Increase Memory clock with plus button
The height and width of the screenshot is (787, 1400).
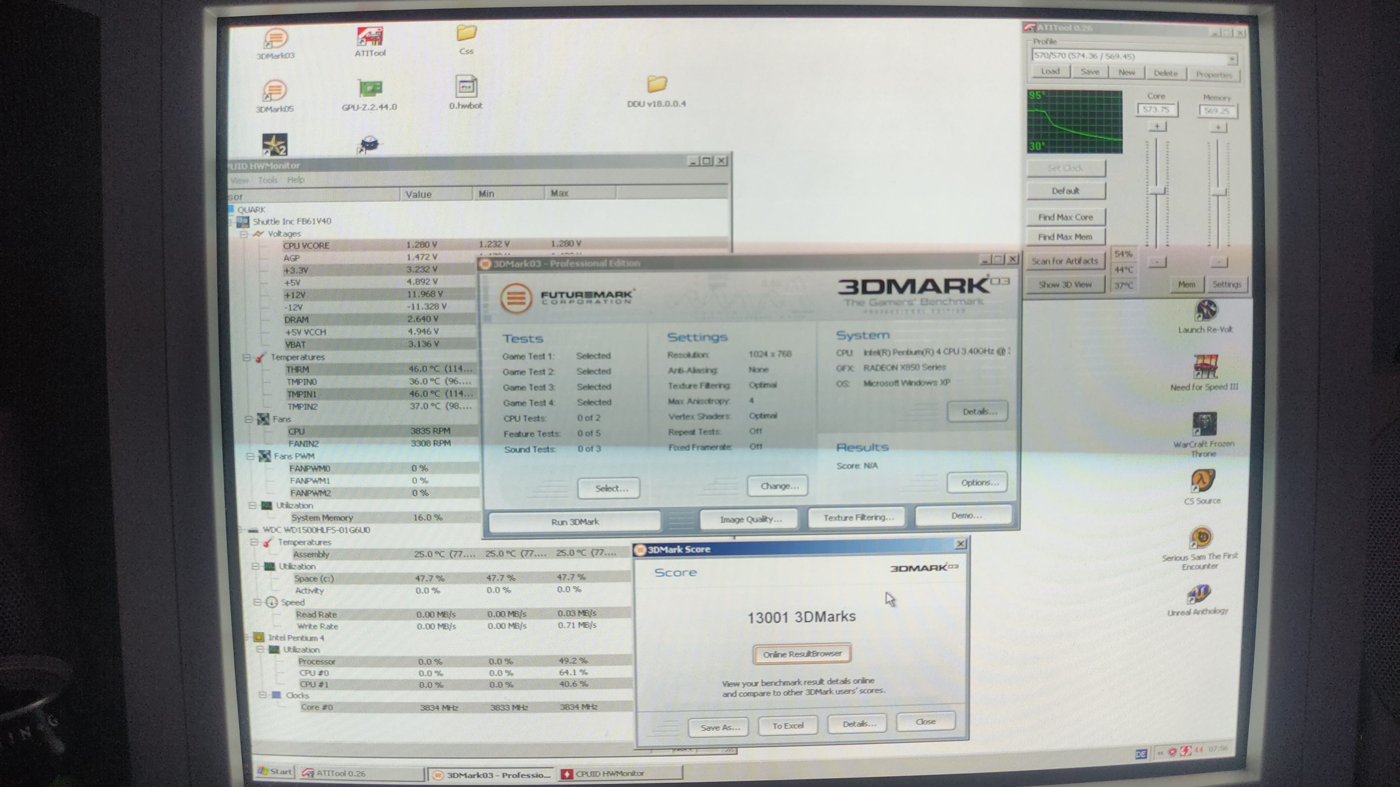point(1218,128)
